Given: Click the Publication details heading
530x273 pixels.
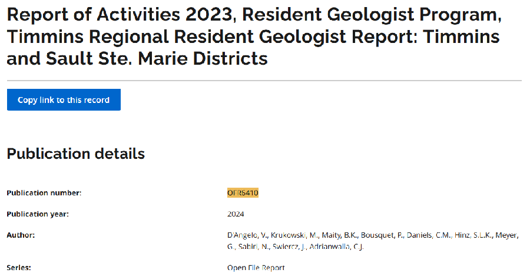Looking at the screenshot, I should click(75, 154).
